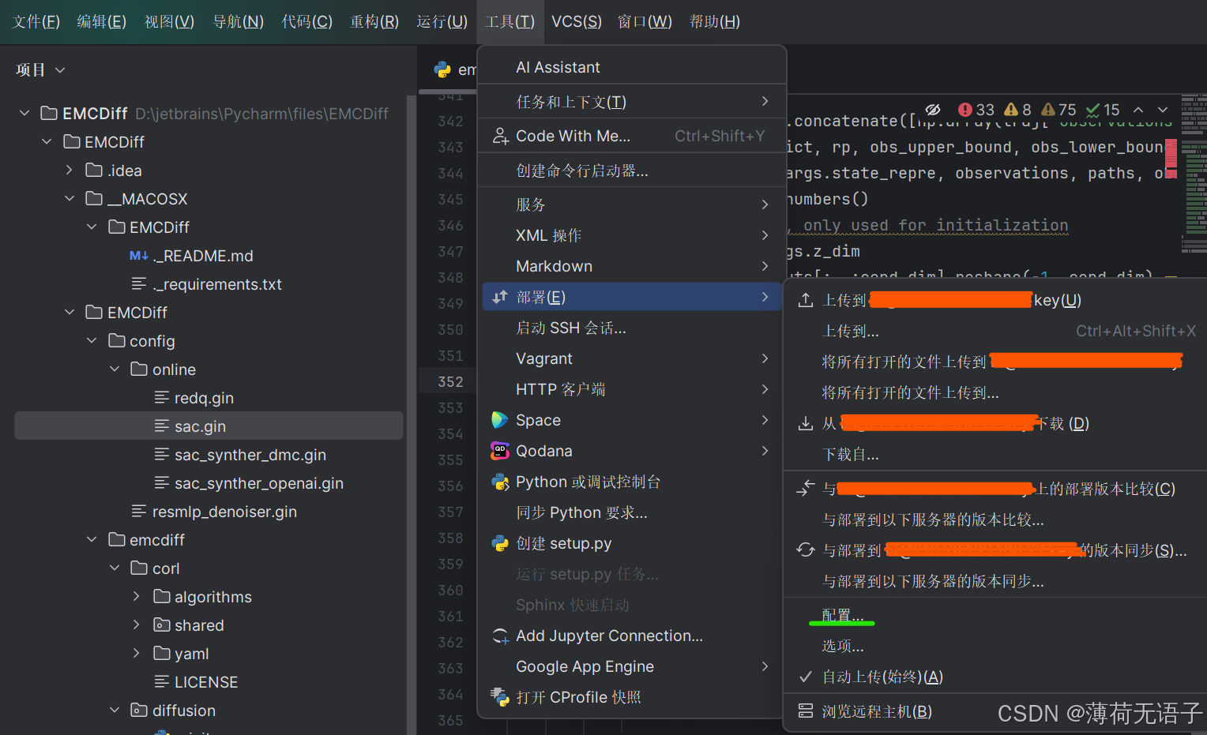
Task: Open the HTTP 客户端 submenu
Action: 632,389
